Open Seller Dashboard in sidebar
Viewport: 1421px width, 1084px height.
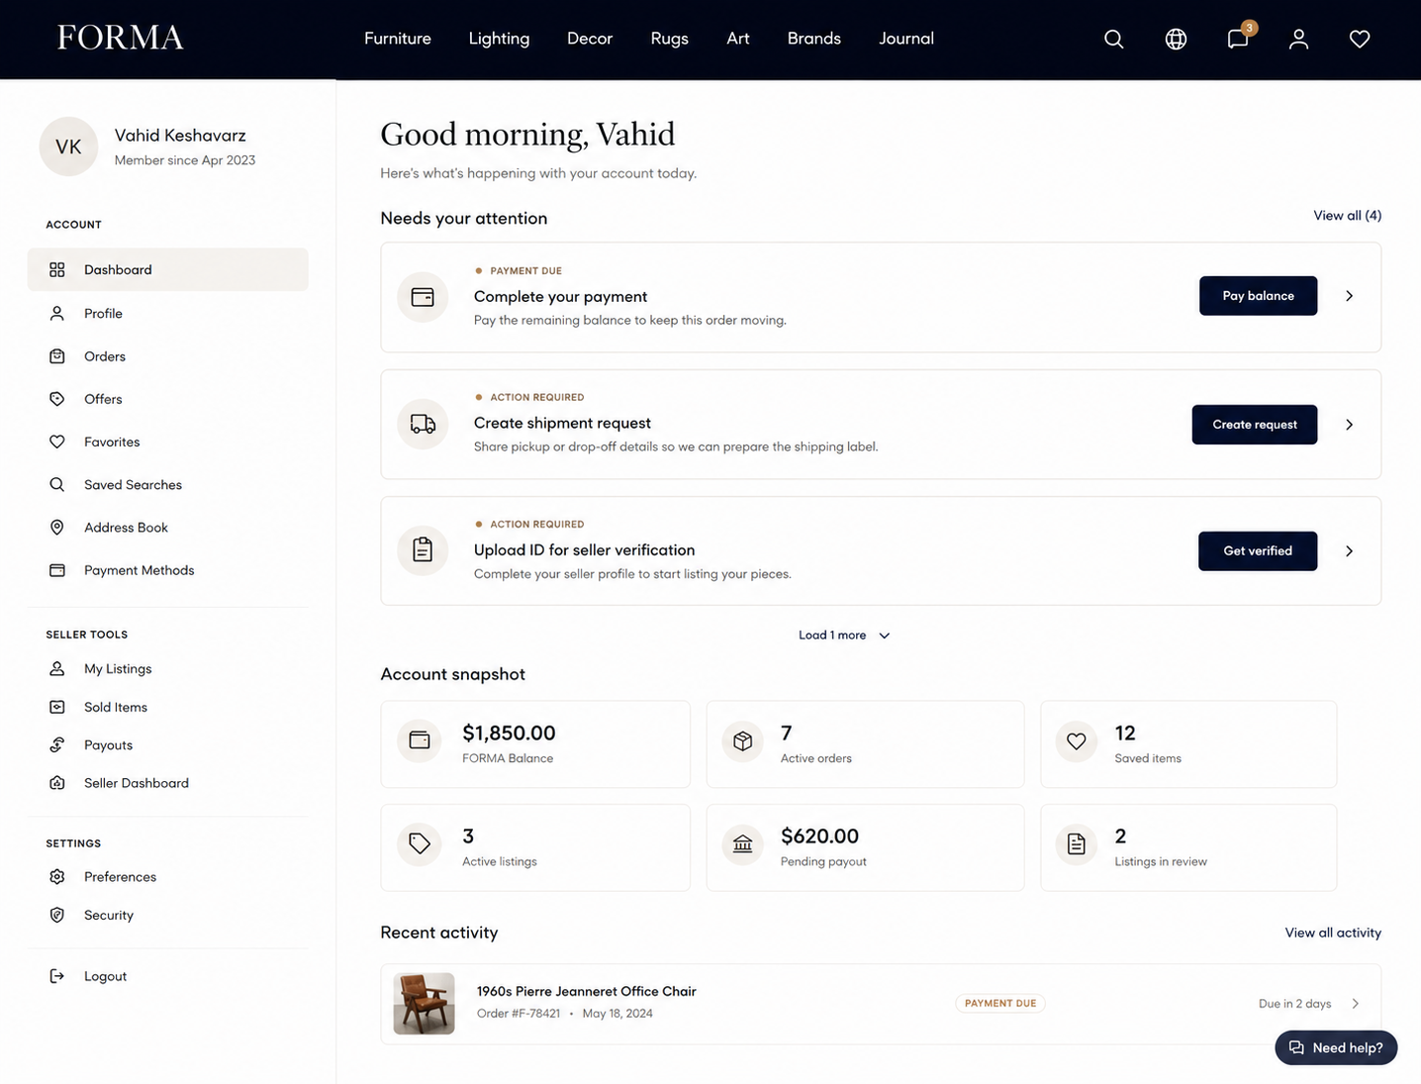click(x=168, y=783)
